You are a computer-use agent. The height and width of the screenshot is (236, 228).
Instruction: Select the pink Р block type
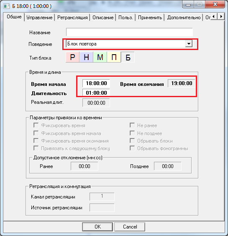[x=72, y=57]
